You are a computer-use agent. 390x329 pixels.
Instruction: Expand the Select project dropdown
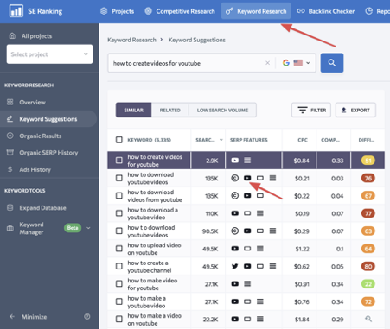[49, 54]
